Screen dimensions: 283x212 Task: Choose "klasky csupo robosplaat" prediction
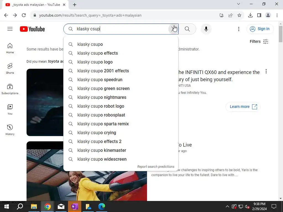click(x=121, y=115)
